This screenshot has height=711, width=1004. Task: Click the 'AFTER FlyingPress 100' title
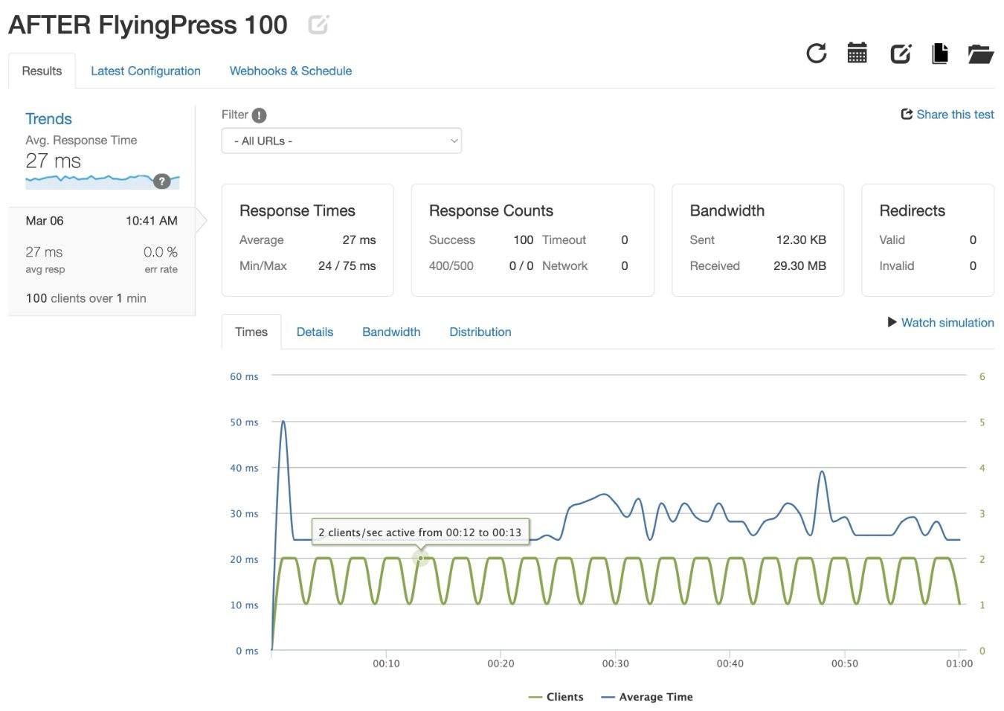click(148, 25)
